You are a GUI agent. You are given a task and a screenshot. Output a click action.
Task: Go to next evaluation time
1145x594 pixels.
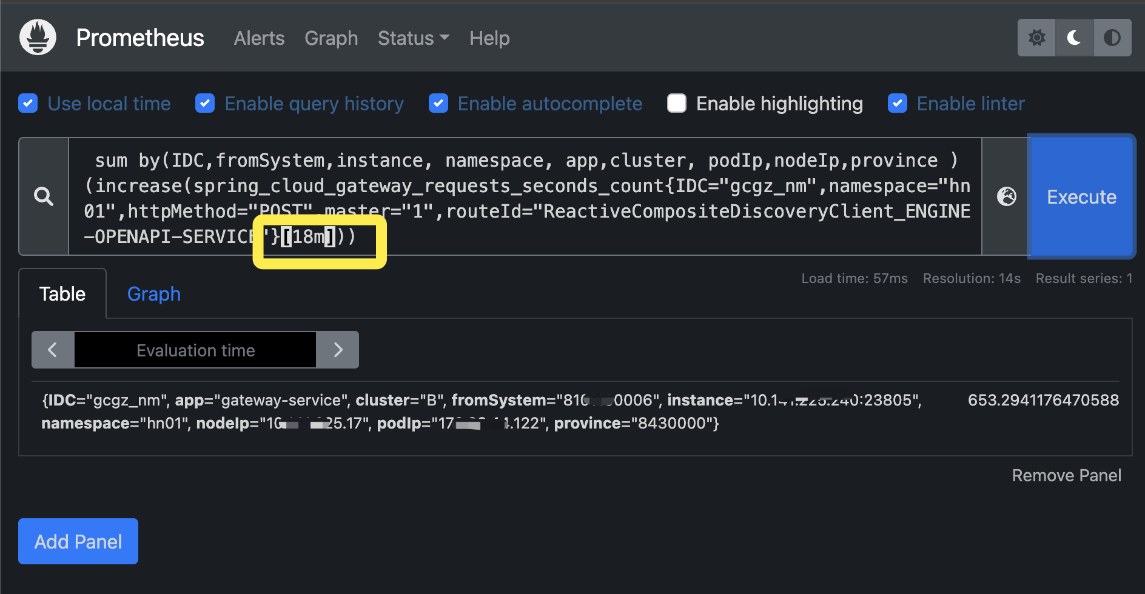pyautogui.click(x=338, y=350)
